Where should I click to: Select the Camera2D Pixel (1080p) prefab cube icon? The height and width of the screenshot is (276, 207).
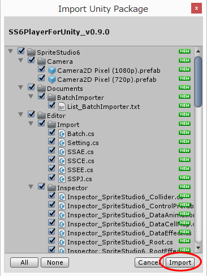52,71
